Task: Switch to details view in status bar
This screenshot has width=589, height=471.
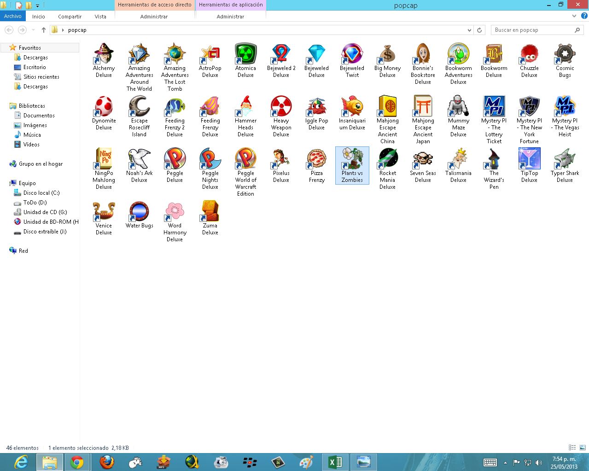Action: [x=571, y=447]
